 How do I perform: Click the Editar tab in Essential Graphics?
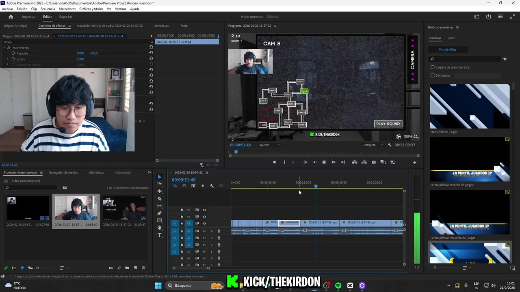tap(451, 38)
